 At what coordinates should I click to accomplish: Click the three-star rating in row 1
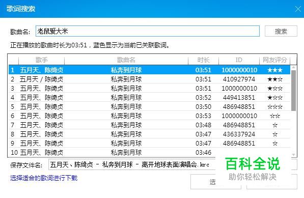(275, 70)
